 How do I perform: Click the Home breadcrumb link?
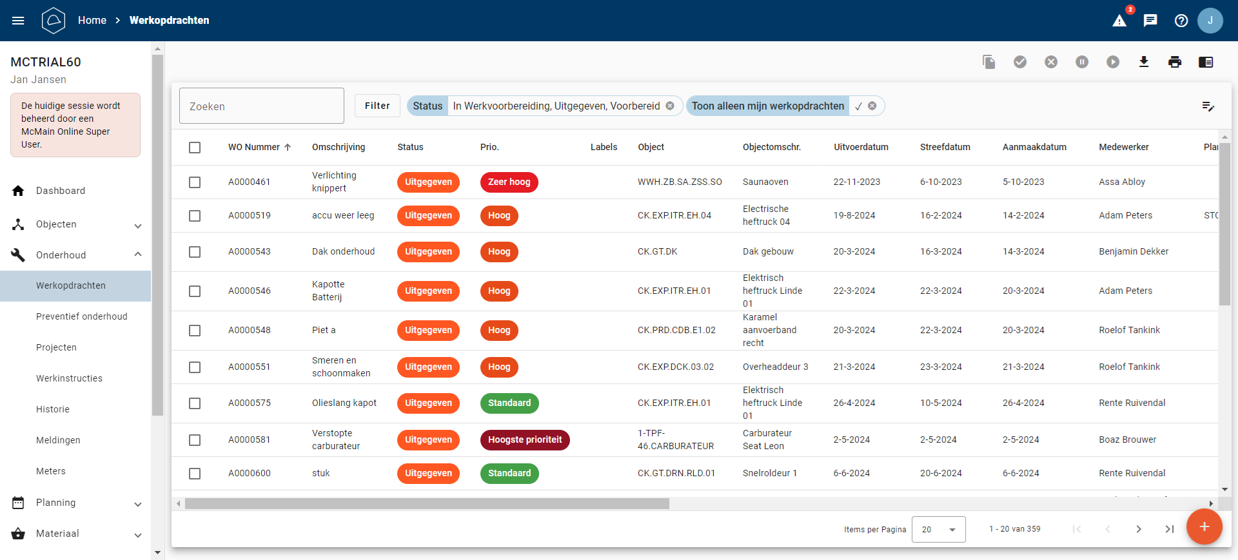92,21
